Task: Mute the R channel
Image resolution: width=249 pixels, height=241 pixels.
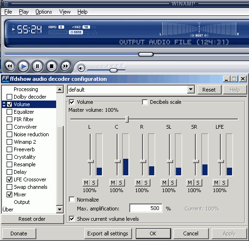Action: tap(138, 183)
